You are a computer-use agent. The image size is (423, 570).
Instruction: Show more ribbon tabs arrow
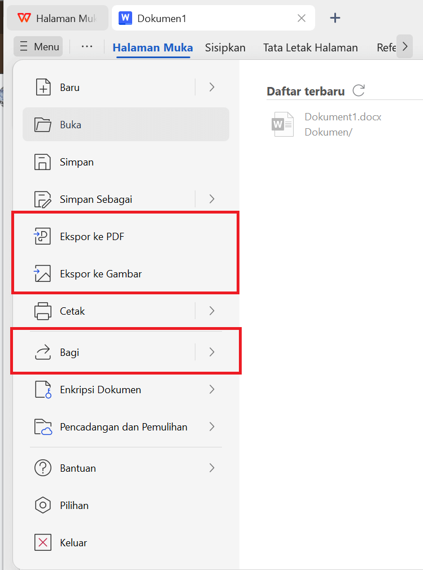coord(405,46)
